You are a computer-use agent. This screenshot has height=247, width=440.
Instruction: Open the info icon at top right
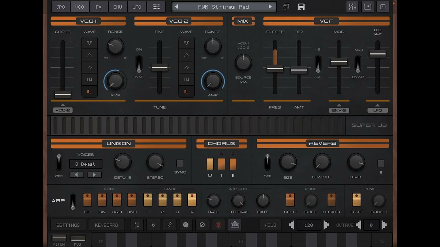point(383,7)
